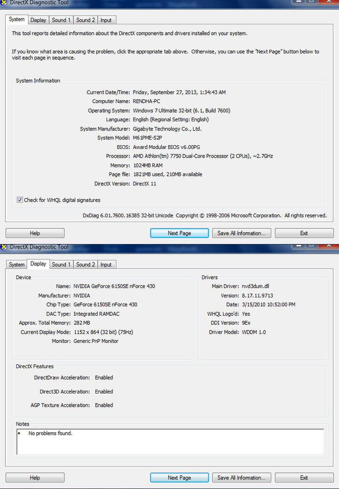Open Display tab in upper DirectX window
Screen dimensions: 339x489
38,20
